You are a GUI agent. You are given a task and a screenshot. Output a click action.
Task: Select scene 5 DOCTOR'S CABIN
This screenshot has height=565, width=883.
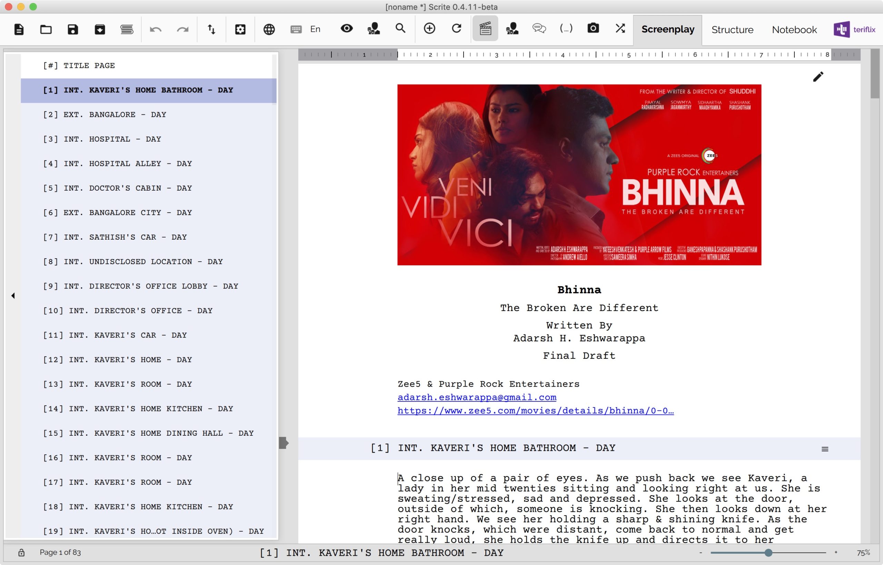pyautogui.click(x=148, y=188)
